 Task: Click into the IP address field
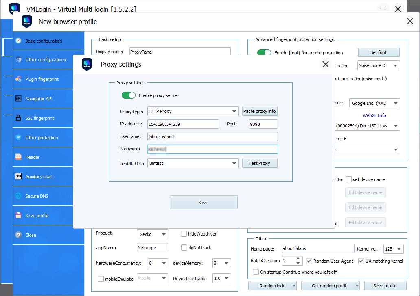pyautogui.click(x=183, y=124)
